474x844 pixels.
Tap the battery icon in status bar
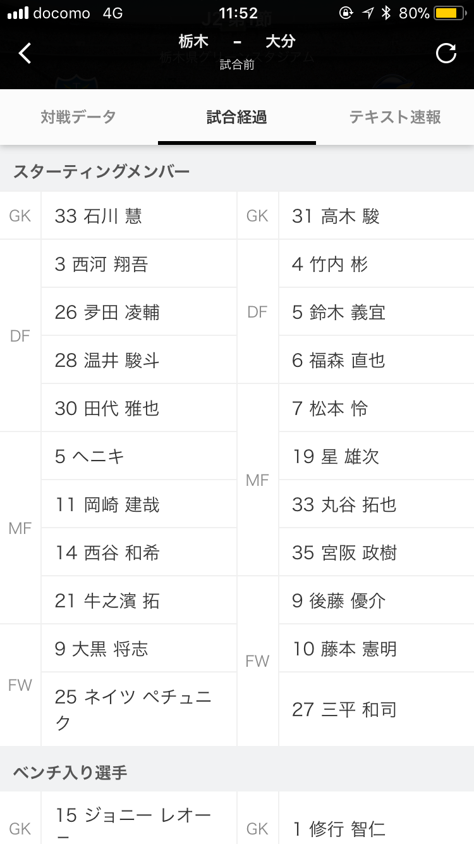[x=449, y=13]
